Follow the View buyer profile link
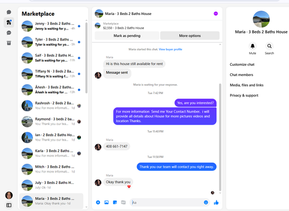Image resolution: width=289 pixels, height=211 pixels. point(171,50)
